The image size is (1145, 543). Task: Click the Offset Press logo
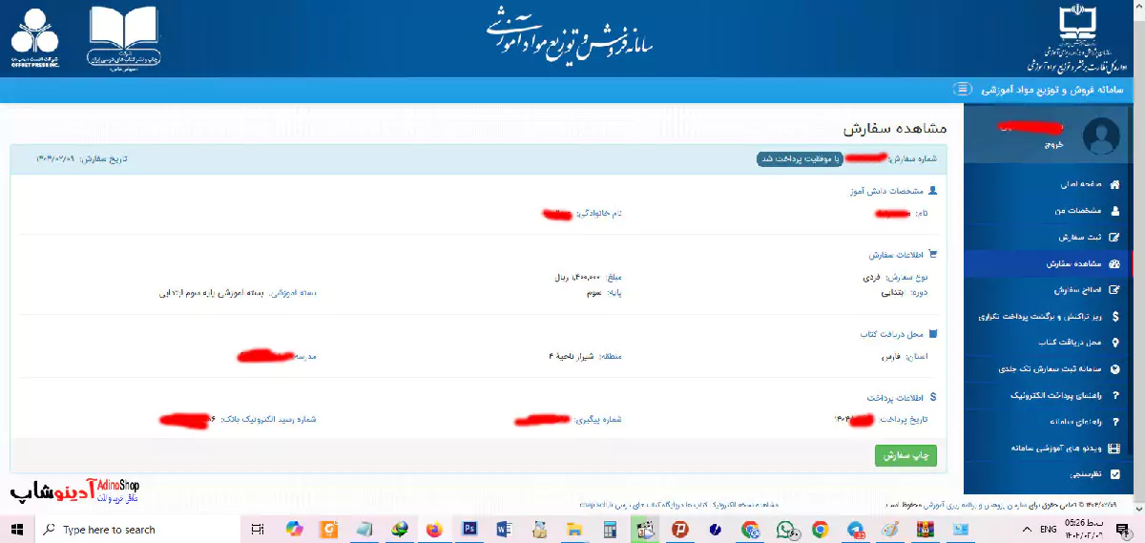[35, 37]
